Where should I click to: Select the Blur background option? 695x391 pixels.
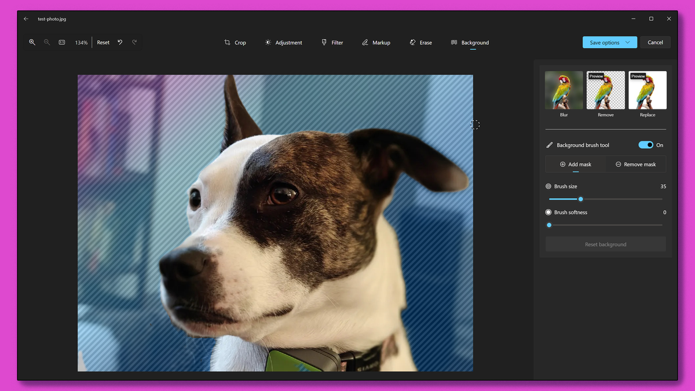click(564, 90)
